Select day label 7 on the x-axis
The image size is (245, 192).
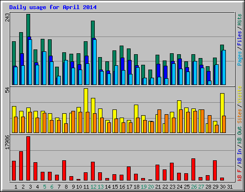(x=59, y=187)
